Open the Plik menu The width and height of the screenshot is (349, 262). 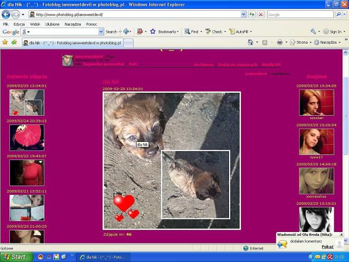pos(5,24)
